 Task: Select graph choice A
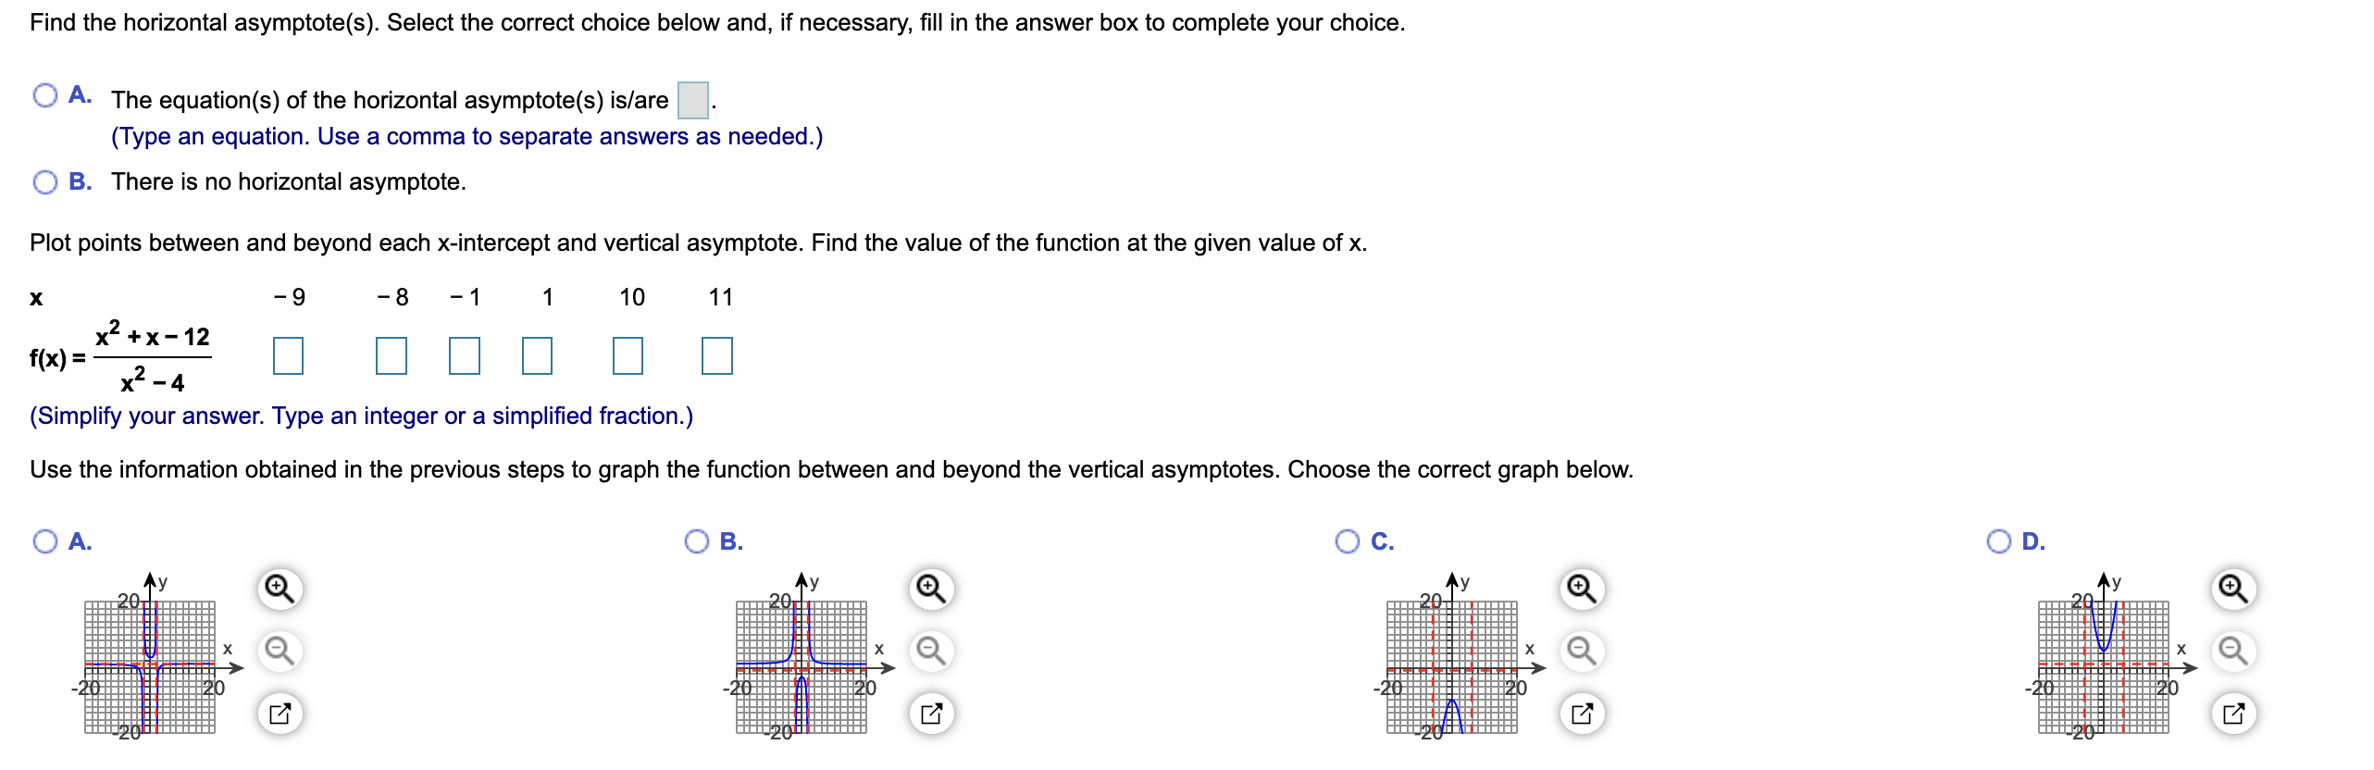tap(45, 539)
